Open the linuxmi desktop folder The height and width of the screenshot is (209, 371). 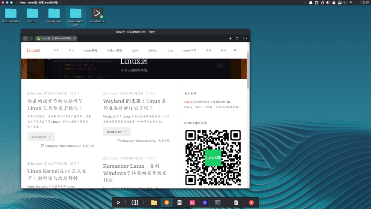click(32, 15)
